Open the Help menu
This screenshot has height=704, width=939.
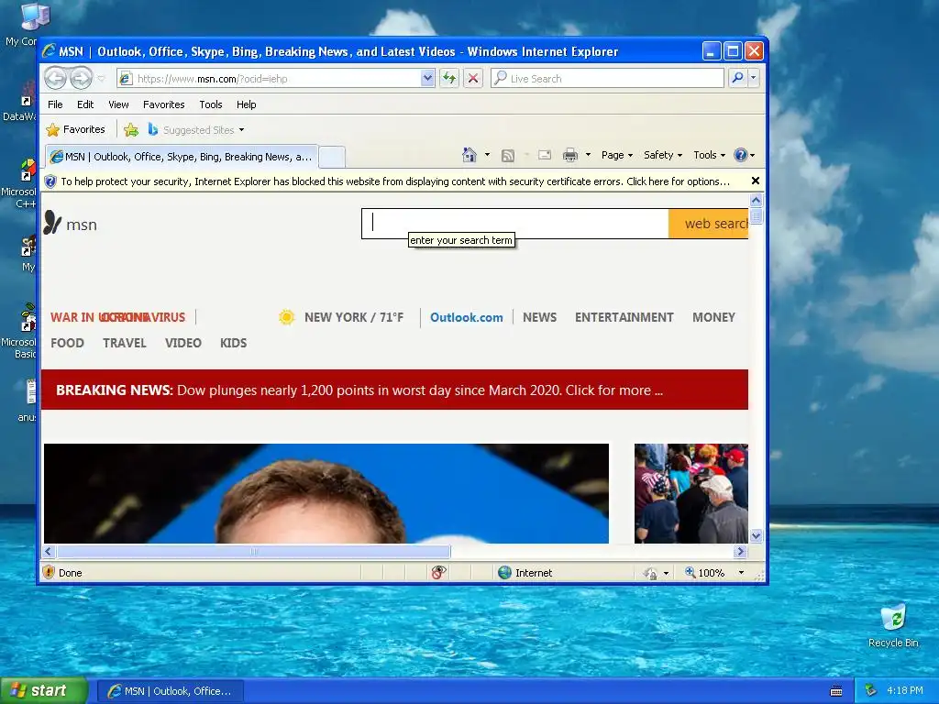coord(246,104)
